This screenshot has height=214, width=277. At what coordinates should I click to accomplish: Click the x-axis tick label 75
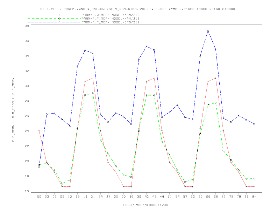pos(231,197)
